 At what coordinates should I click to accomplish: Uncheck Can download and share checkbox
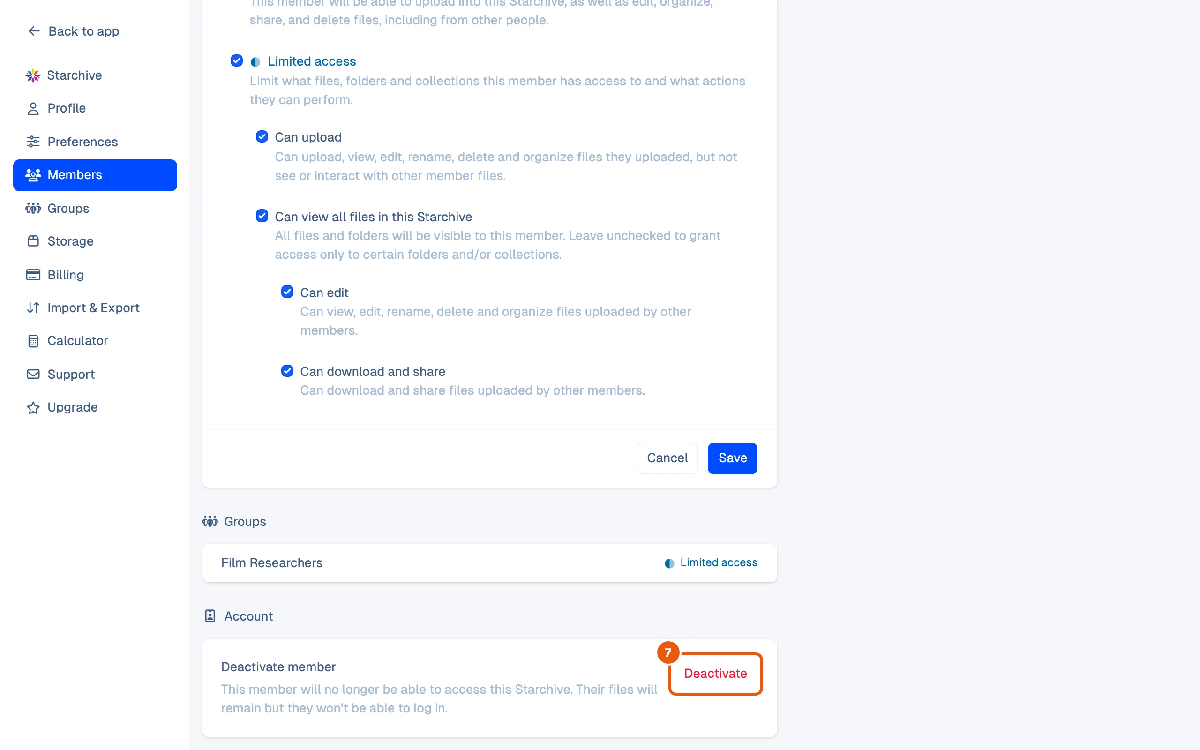[x=287, y=371]
